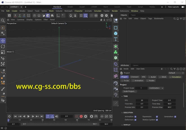
Task: Open the Centimeters unit dropdown
Action: coord(156,88)
